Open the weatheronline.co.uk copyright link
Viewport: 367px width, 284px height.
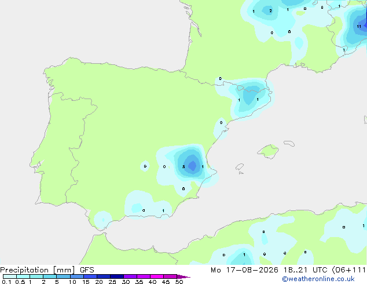318,279
